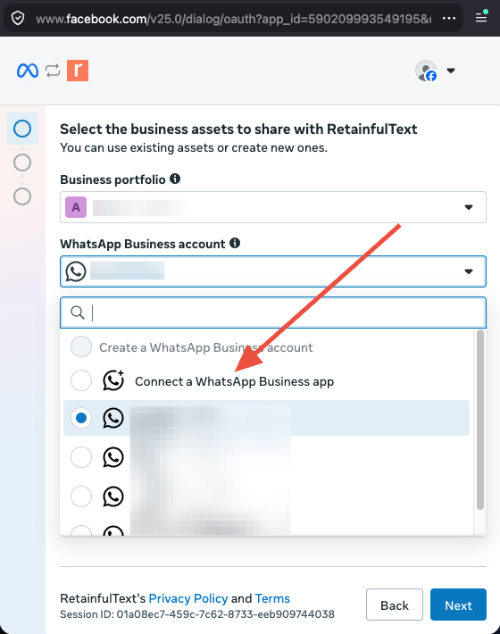Image resolution: width=500 pixels, height=634 pixels.
Task: Select the radio below the checked account
Action: [x=81, y=457]
